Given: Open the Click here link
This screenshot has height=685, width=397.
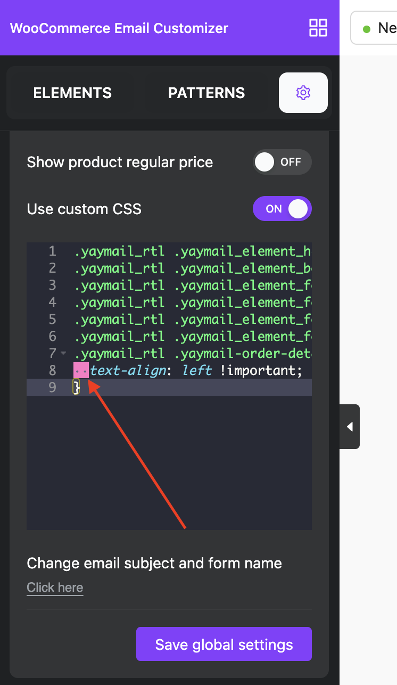Looking at the screenshot, I should [x=55, y=588].
